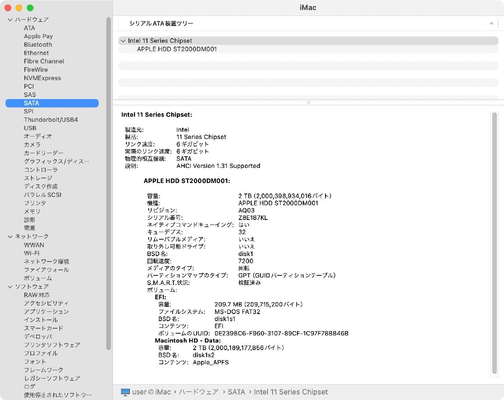Open the メモリ hardware entry
Viewport: 504px width, 400px height.
32,211
